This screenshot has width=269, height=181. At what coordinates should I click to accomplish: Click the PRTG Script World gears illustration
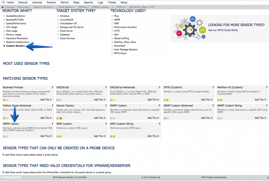[x=189, y=28]
